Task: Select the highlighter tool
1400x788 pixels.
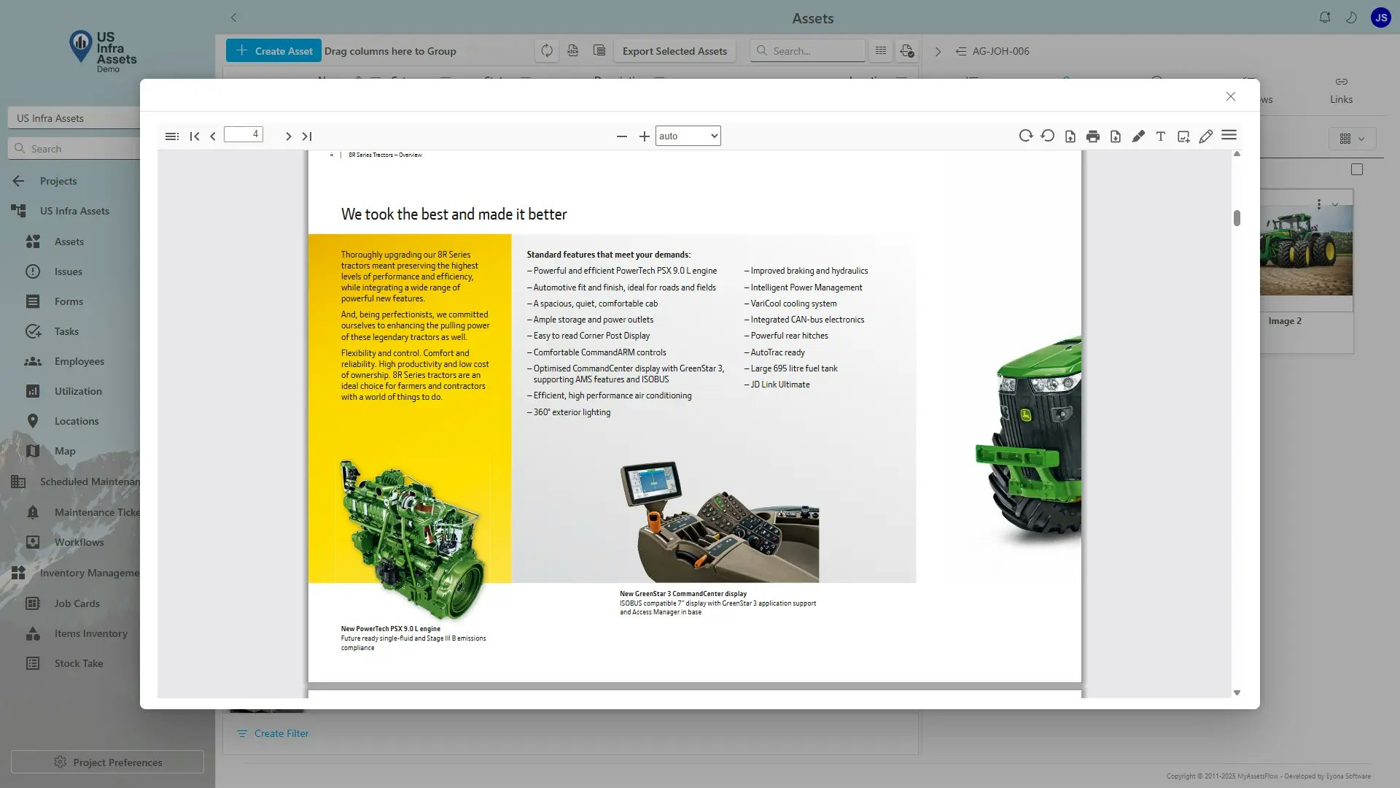Action: (x=1138, y=136)
